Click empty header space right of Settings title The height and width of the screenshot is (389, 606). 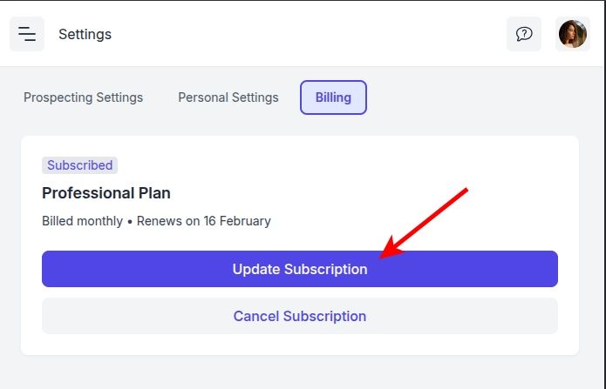(305, 35)
